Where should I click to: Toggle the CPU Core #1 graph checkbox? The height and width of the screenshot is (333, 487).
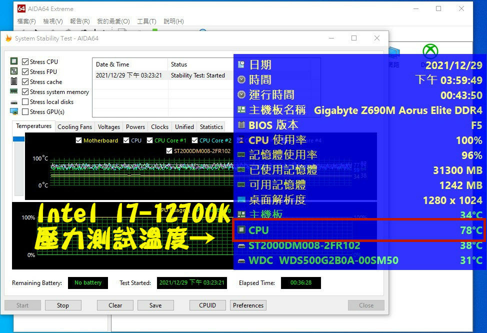(149, 140)
